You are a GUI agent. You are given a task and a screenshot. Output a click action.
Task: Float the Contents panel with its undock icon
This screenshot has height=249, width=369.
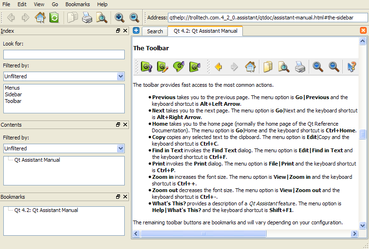(x=118, y=124)
